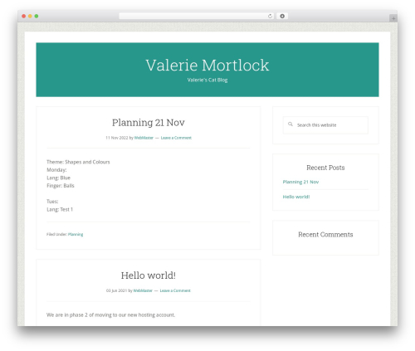This screenshot has width=415, height=351.
Task: Open the Hello world! post heading
Action: [x=149, y=275]
